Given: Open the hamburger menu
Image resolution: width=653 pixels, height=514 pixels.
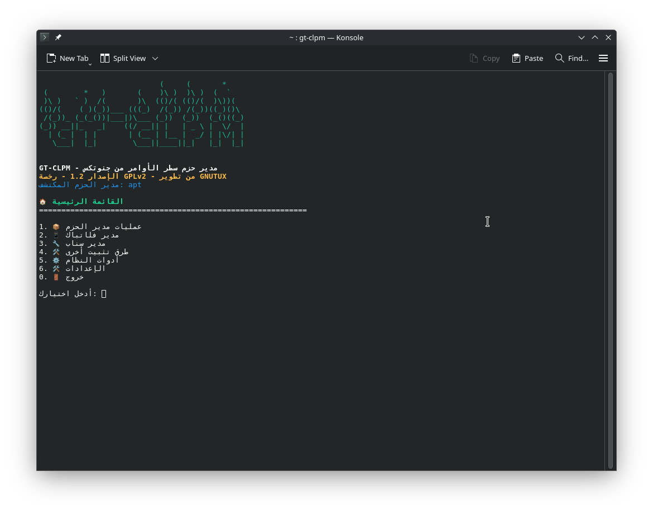Looking at the screenshot, I should click(x=603, y=58).
